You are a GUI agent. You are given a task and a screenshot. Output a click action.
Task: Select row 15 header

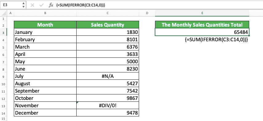[3, 119]
